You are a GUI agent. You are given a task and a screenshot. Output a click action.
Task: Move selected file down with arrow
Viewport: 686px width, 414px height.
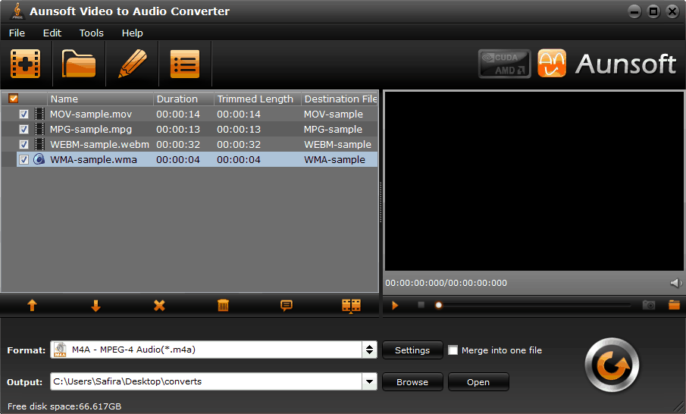(x=96, y=306)
